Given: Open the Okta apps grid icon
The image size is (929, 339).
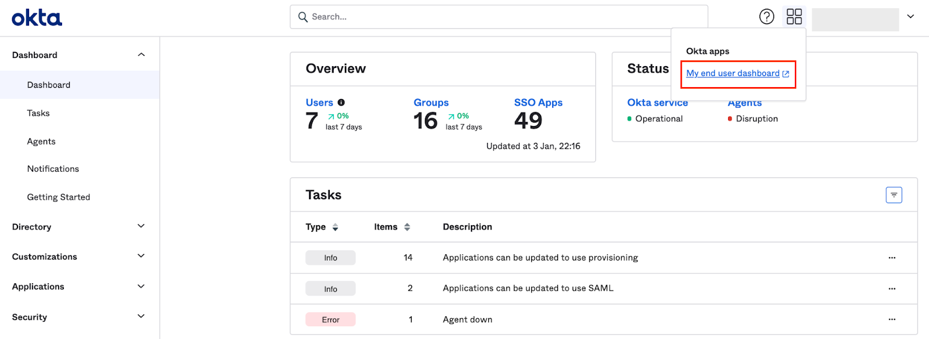Looking at the screenshot, I should [794, 17].
